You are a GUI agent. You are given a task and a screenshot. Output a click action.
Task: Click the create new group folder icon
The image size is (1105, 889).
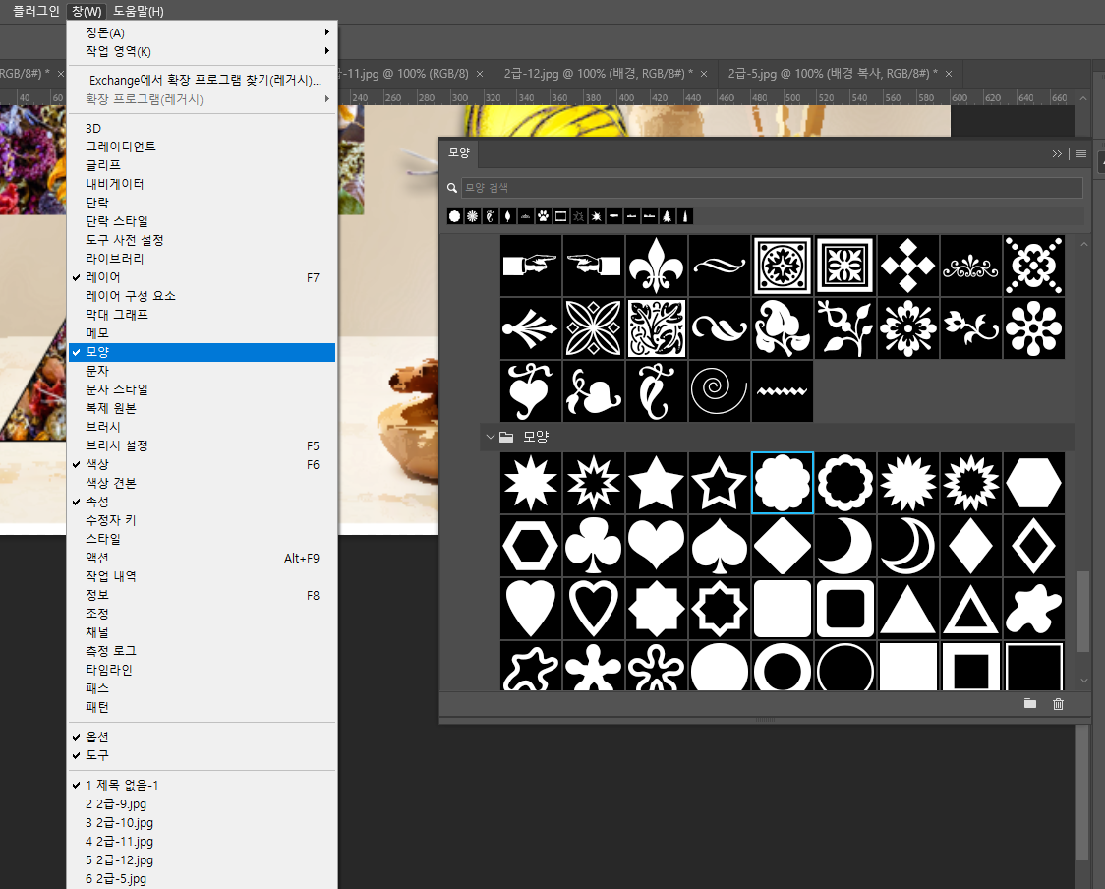(x=1029, y=703)
